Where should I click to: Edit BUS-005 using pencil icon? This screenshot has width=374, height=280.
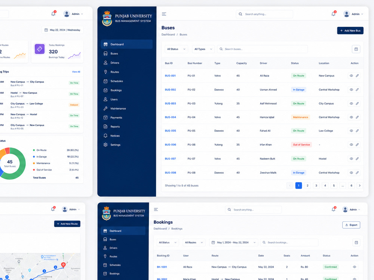pos(357,131)
